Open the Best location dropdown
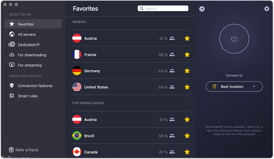The height and width of the screenshot is (159, 274). [x=234, y=87]
